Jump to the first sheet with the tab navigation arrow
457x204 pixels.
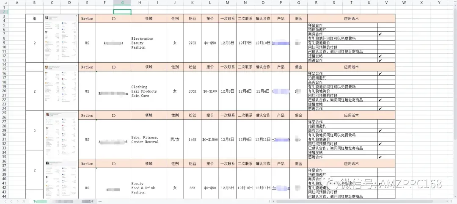click(4, 201)
